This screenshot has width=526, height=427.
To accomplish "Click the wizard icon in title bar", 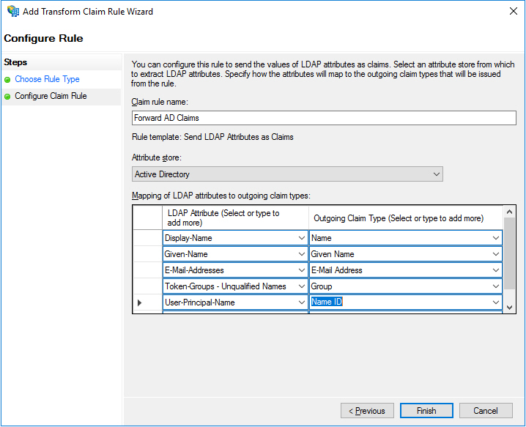I will pos(13,12).
